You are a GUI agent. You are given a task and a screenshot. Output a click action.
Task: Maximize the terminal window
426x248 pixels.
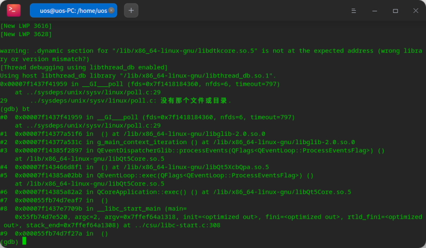click(395, 10)
